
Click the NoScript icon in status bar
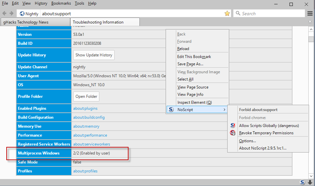point(302,182)
